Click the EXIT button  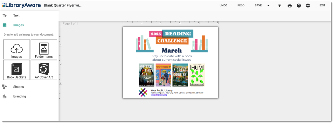click(322, 6)
